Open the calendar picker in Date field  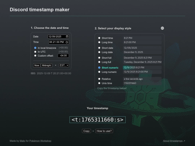point(67,37)
